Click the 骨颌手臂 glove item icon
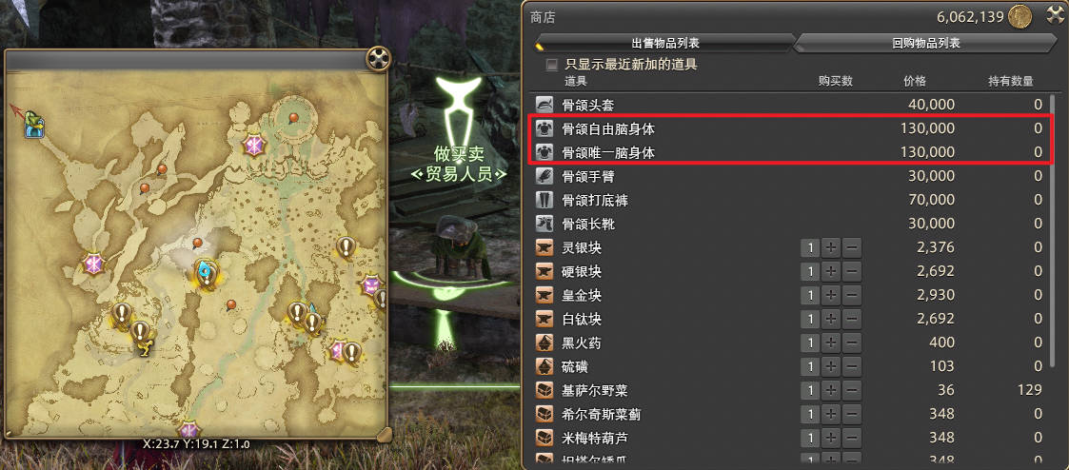The width and height of the screenshot is (1069, 470). 544,176
